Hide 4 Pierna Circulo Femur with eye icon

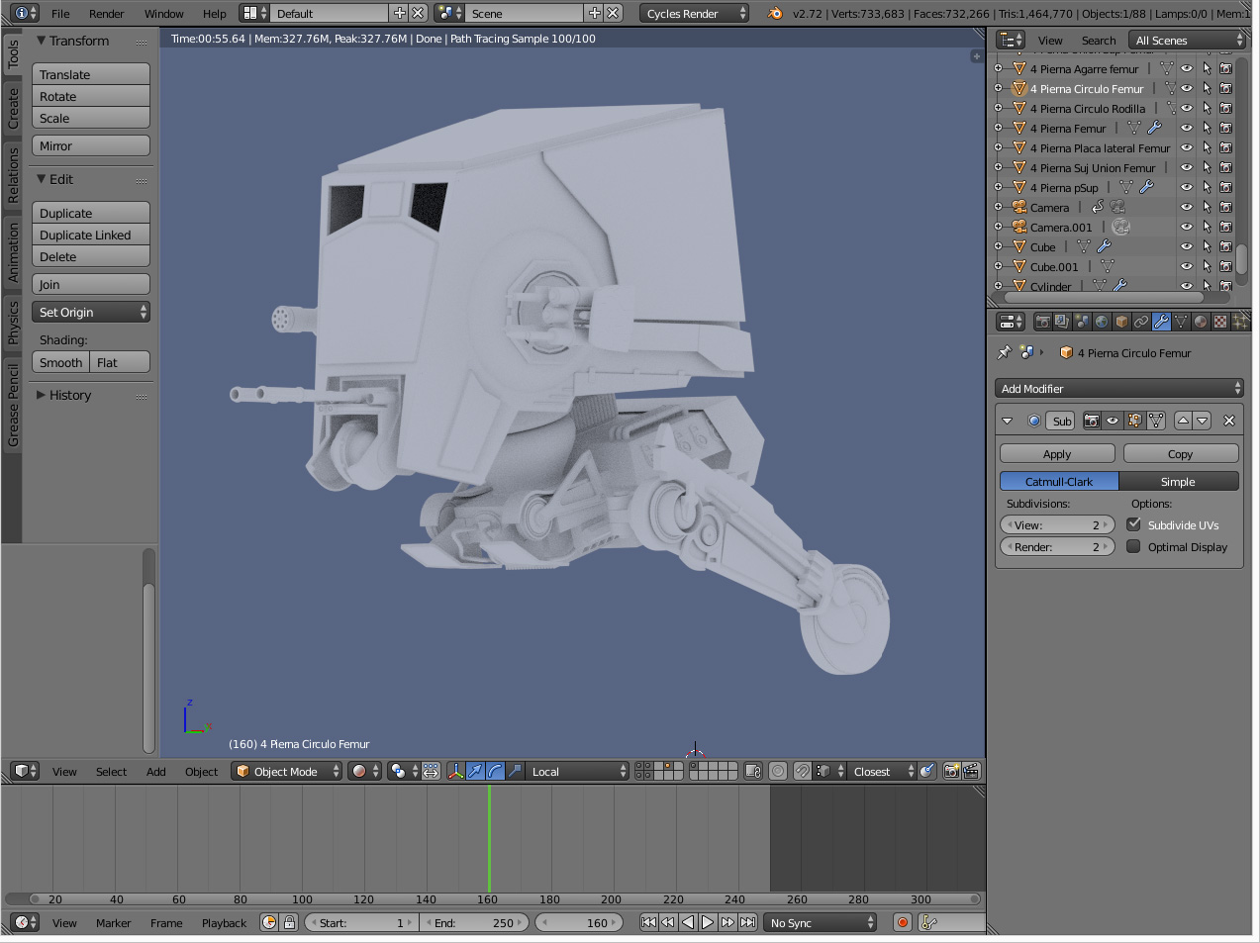tap(1187, 88)
